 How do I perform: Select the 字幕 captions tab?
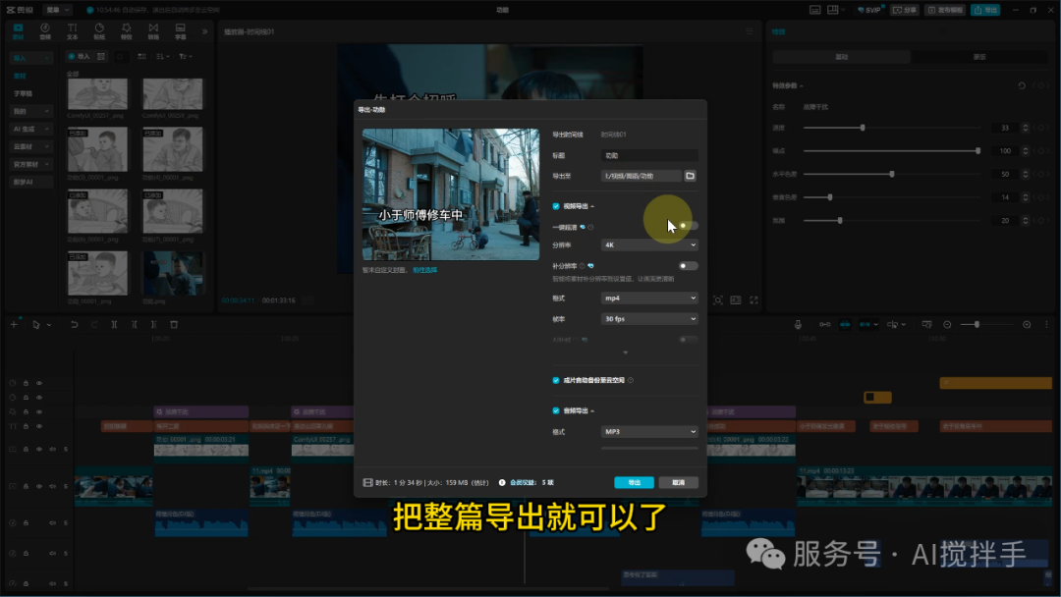[x=181, y=31]
